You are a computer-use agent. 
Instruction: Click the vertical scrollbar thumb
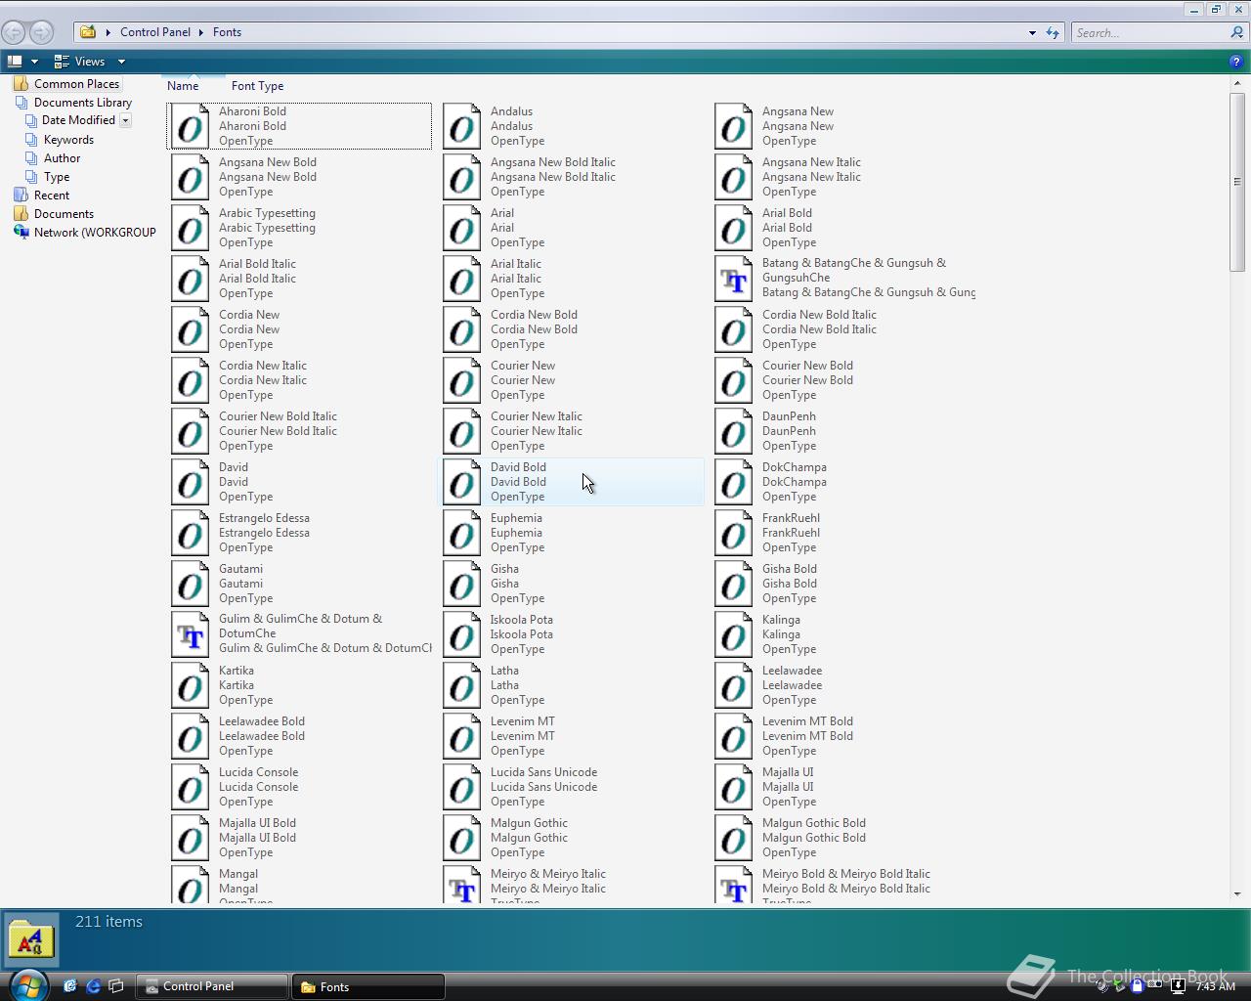click(1237, 182)
